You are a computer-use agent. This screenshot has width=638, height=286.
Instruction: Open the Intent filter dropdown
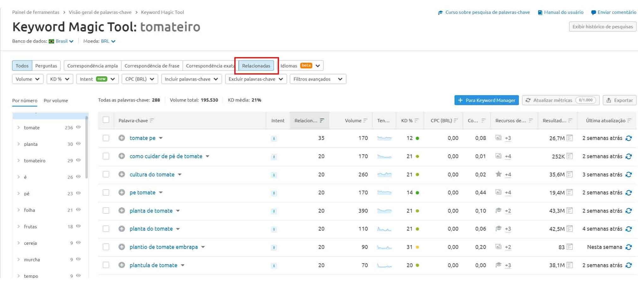[97, 79]
